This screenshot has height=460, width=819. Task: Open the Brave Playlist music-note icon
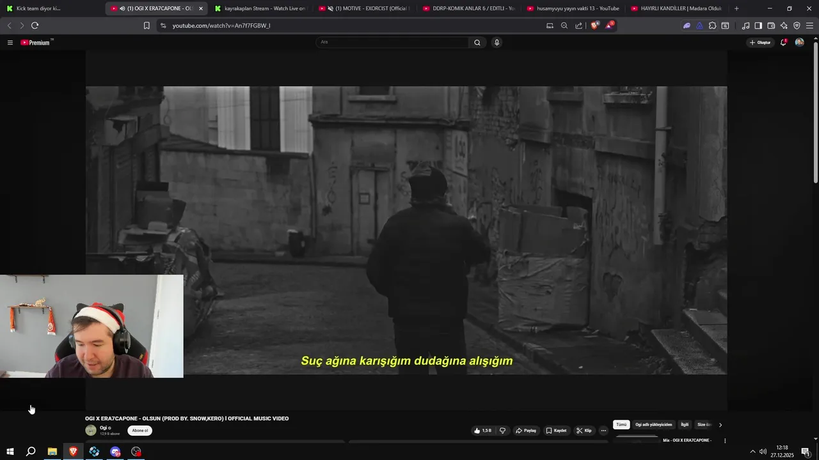tap(745, 26)
